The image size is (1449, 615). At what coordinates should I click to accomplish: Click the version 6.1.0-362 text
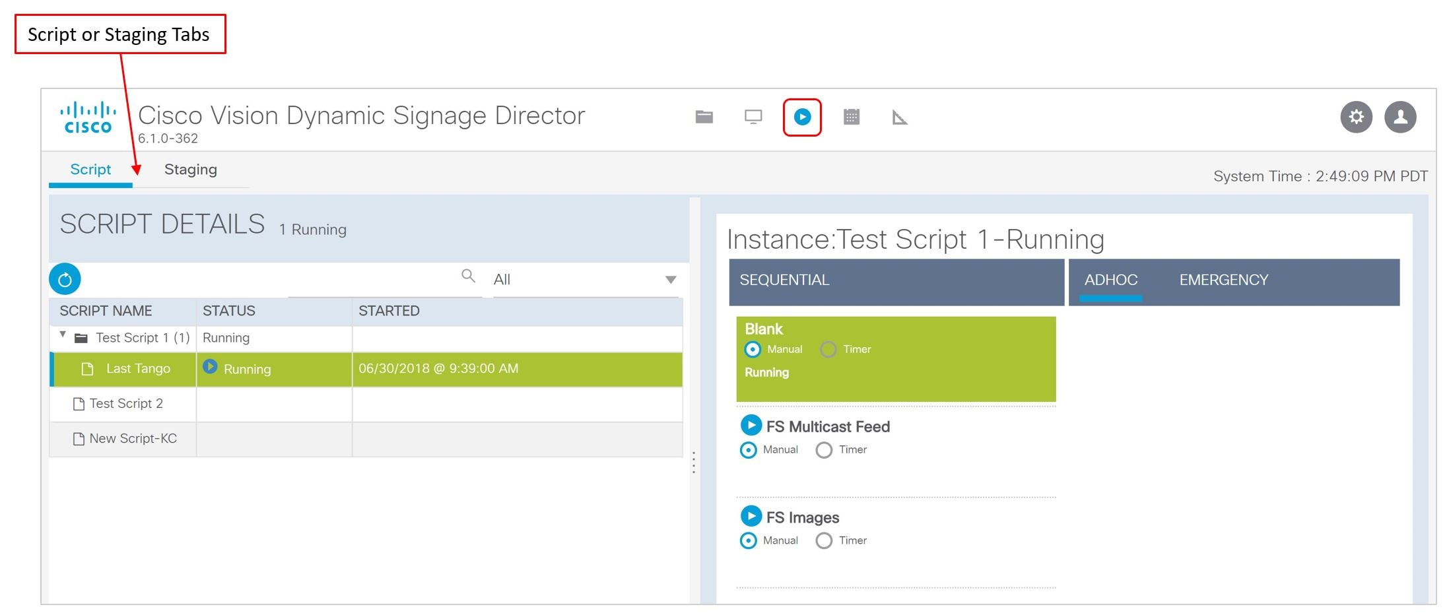[168, 139]
